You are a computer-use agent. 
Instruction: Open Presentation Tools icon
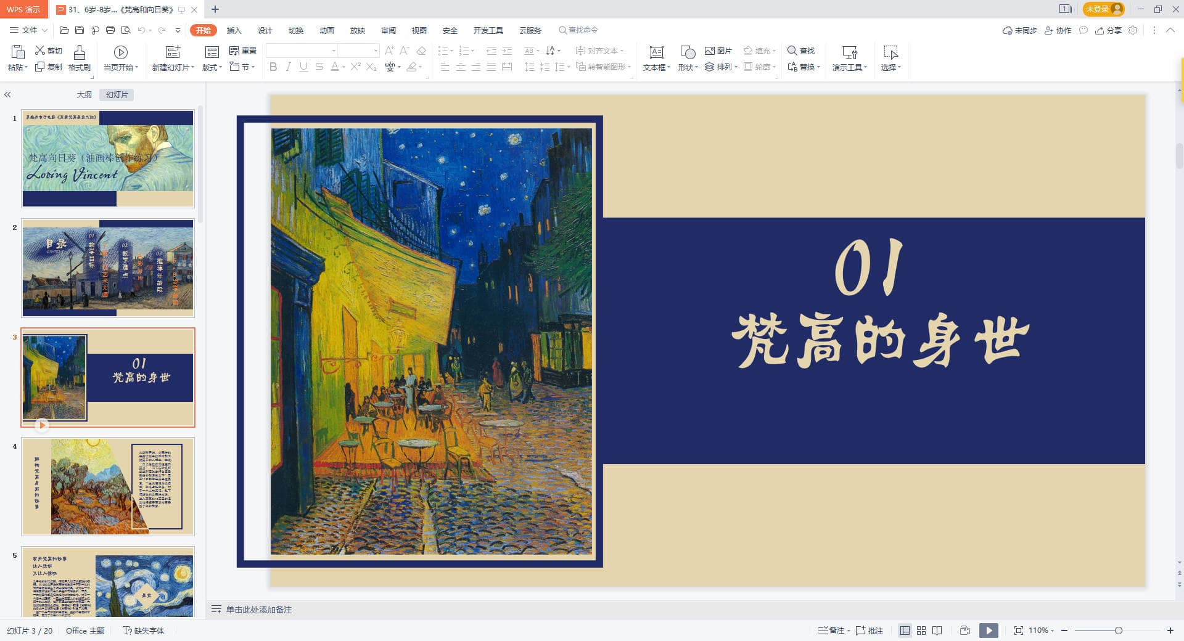(850, 52)
